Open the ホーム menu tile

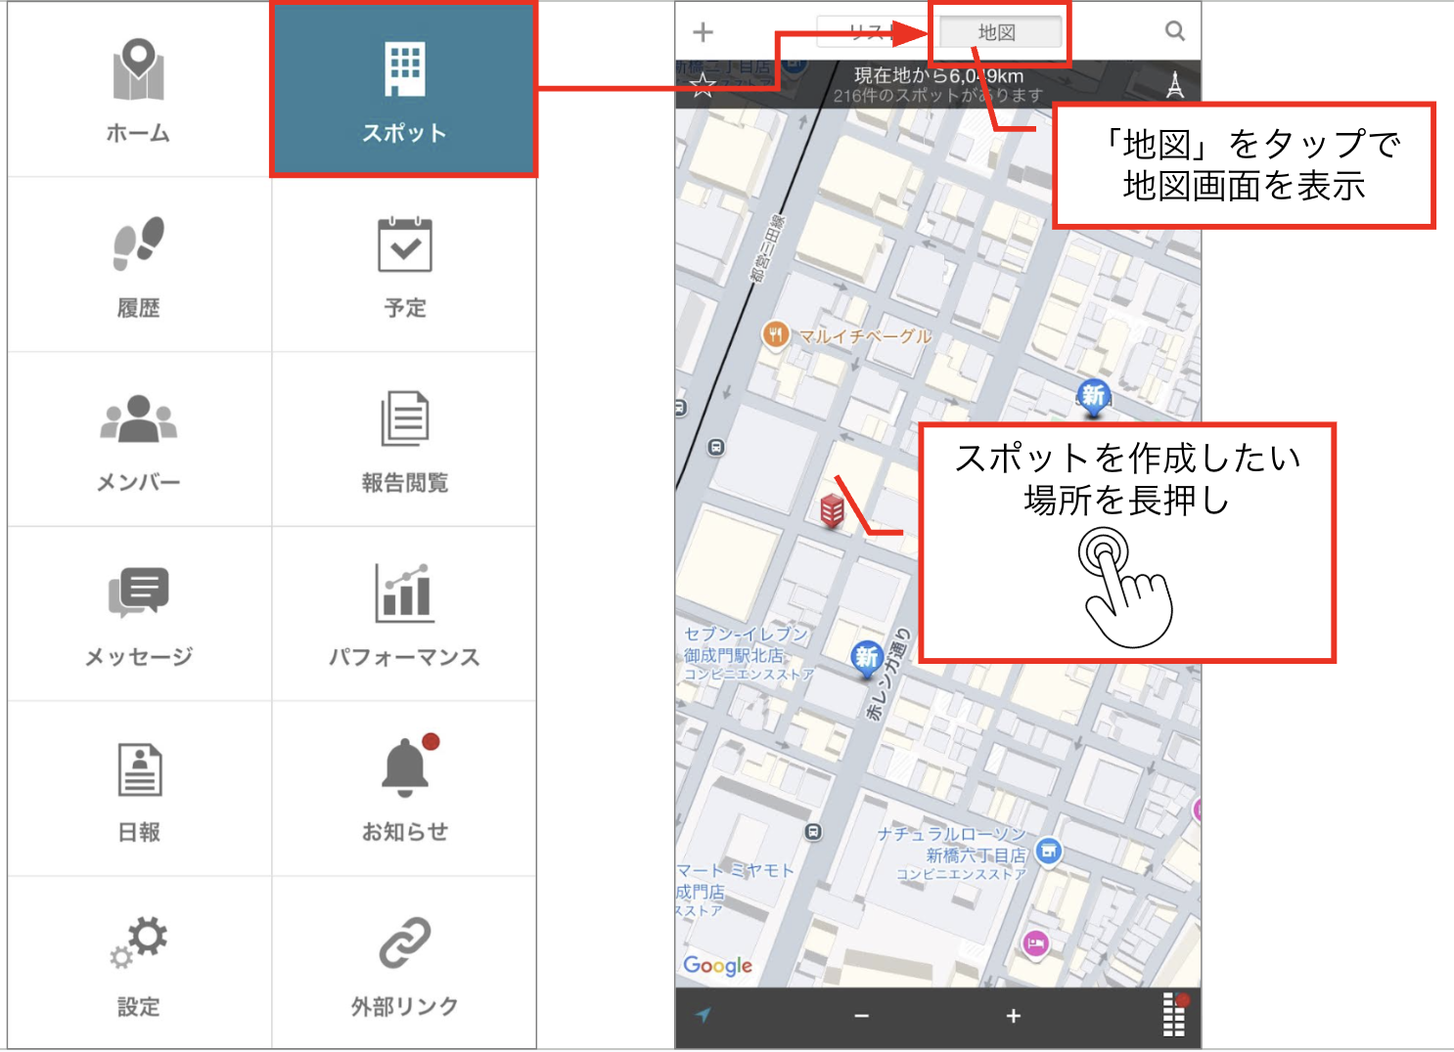(139, 90)
